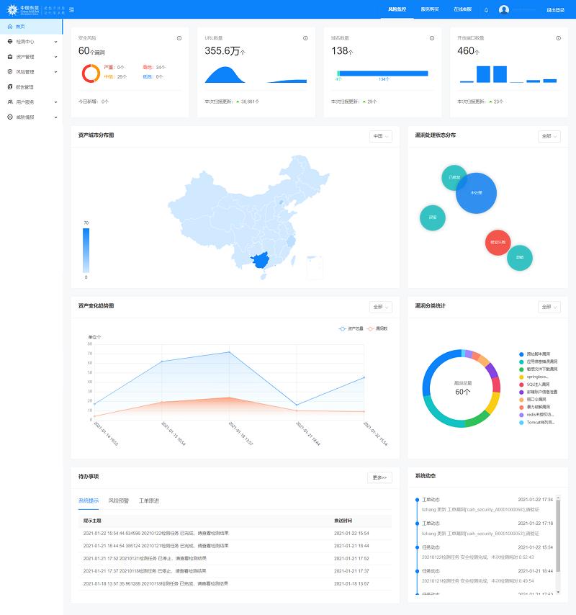
Task: Toggle 漏洞数 series in trend chart legend
Action: [x=377, y=328]
